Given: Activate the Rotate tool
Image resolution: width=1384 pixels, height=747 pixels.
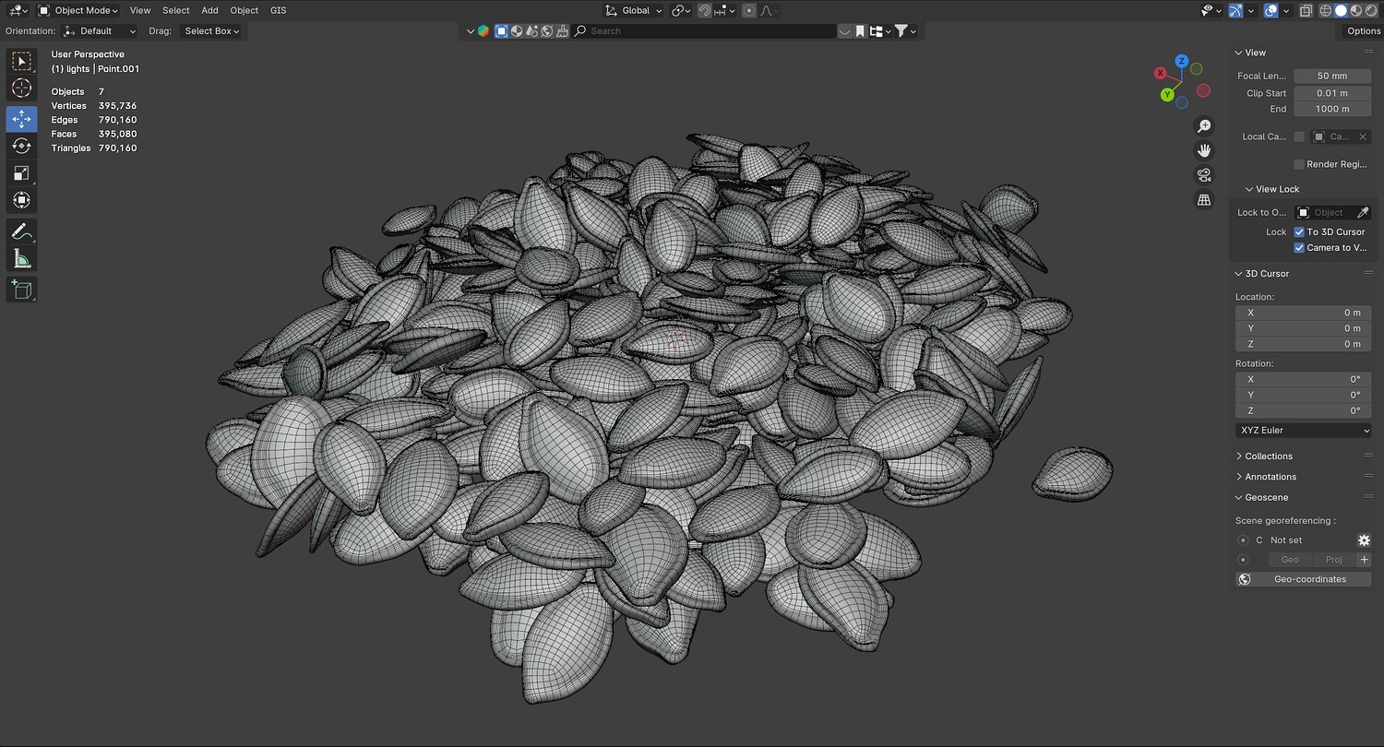Looking at the screenshot, I should point(21,146).
